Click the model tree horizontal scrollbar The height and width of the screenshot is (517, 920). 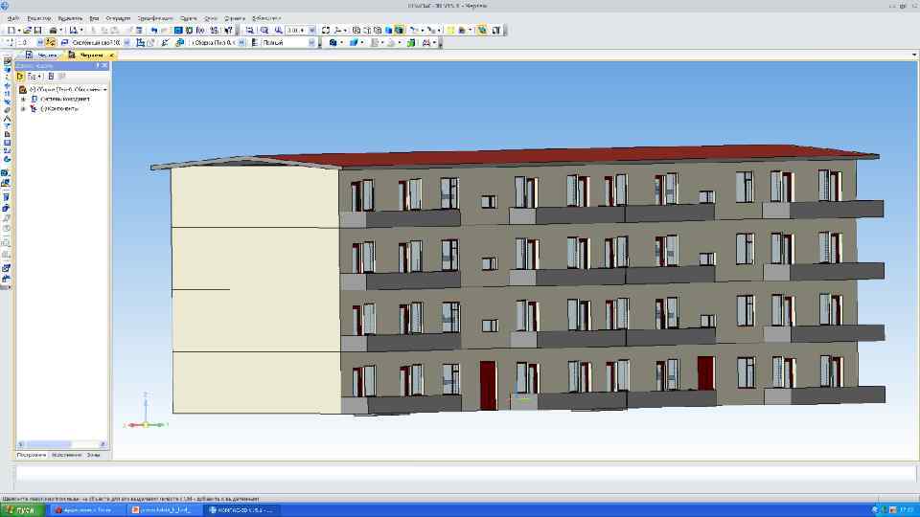tap(61, 444)
